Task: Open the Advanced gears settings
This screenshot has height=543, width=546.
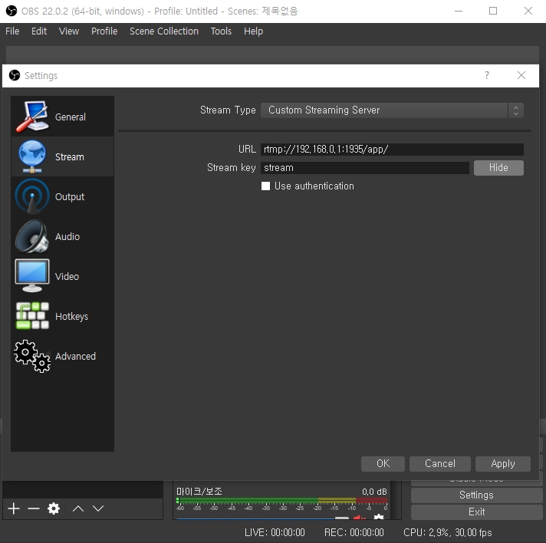Action: (x=32, y=356)
